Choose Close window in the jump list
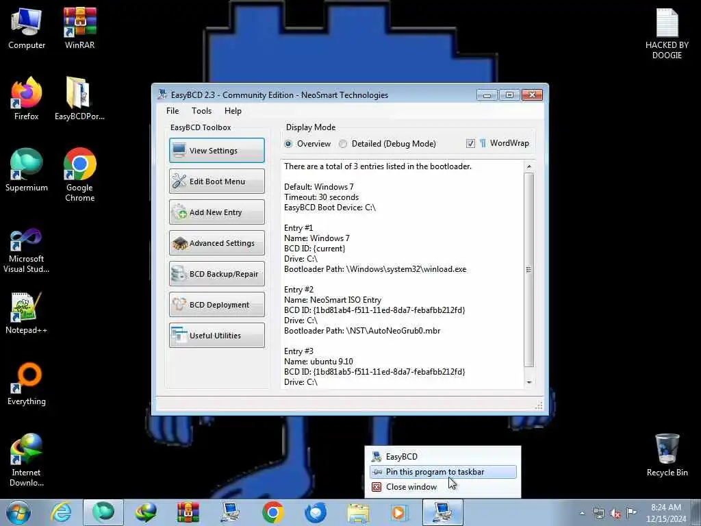The height and width of the screenshot is (526, 701). click(443, 487)
